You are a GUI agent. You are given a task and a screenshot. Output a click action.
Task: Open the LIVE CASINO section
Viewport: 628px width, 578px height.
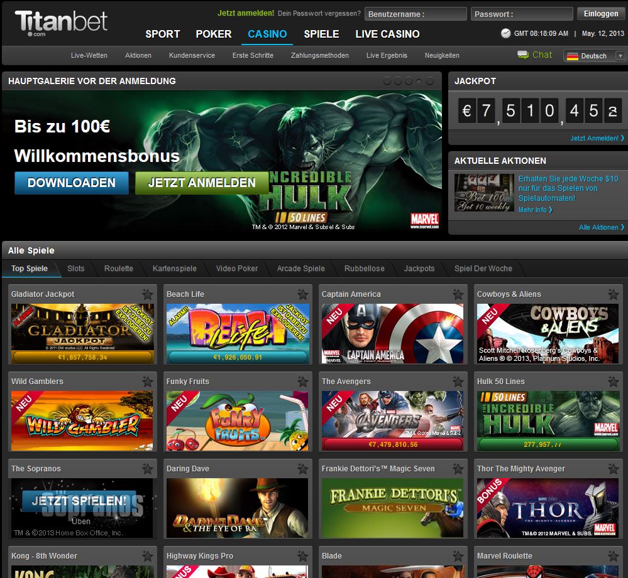(387, 34)
